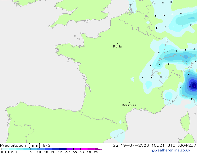The image size is (197, 153).
Task: Click the '2' precipitation value on map
Action: tap(187, 62)
